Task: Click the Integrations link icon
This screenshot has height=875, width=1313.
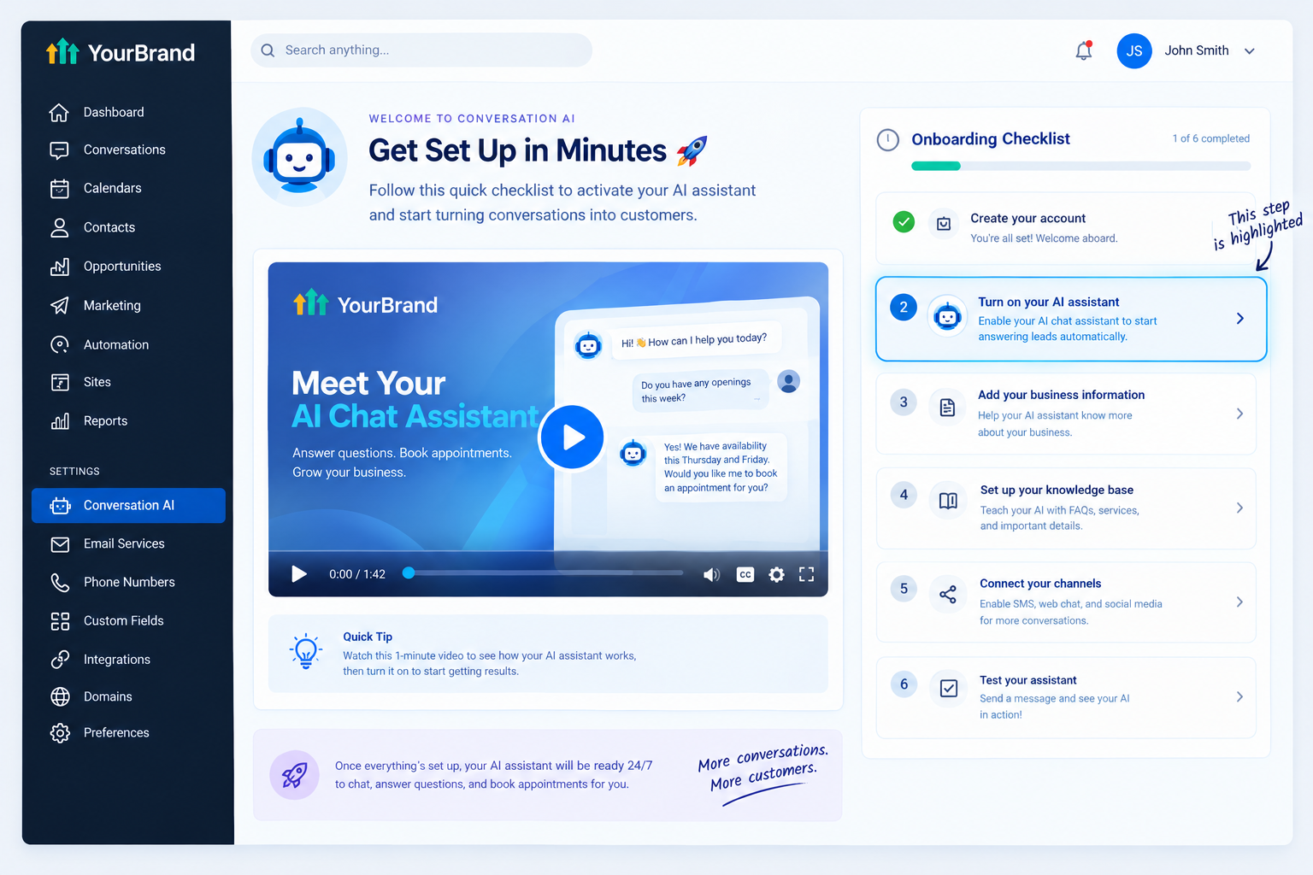Action: (x=59, y=660)
